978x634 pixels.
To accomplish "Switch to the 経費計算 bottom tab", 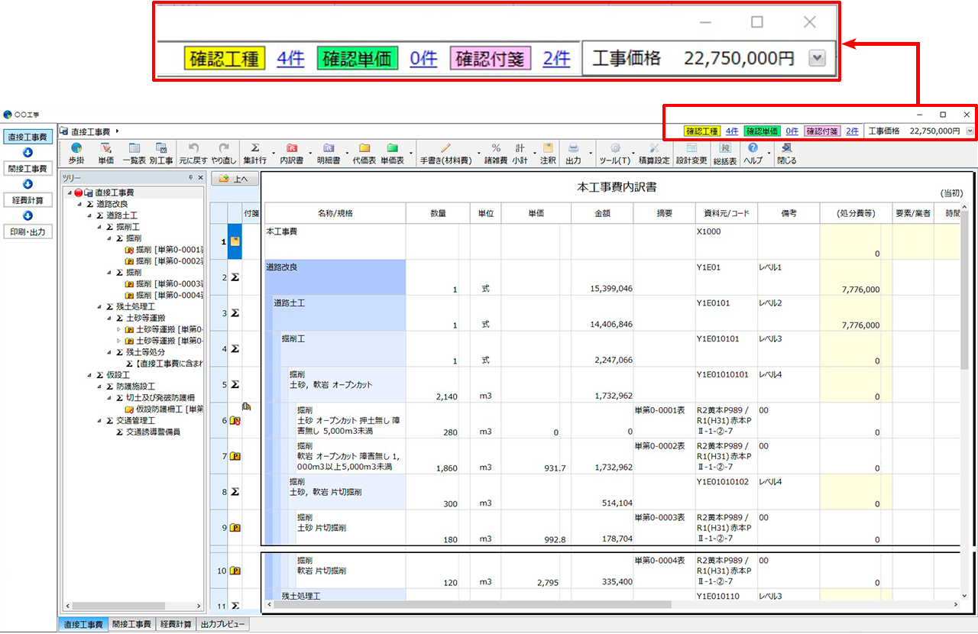I will pos(176,625).
